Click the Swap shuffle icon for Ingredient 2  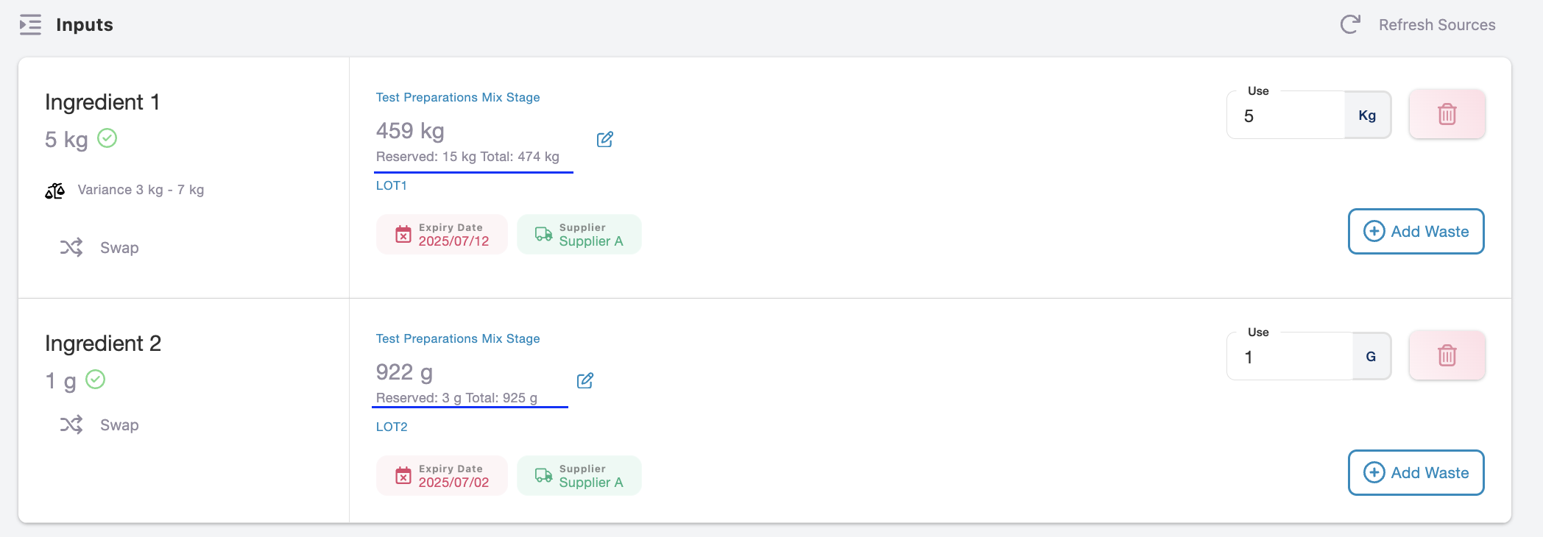click(x=71, y=425)
